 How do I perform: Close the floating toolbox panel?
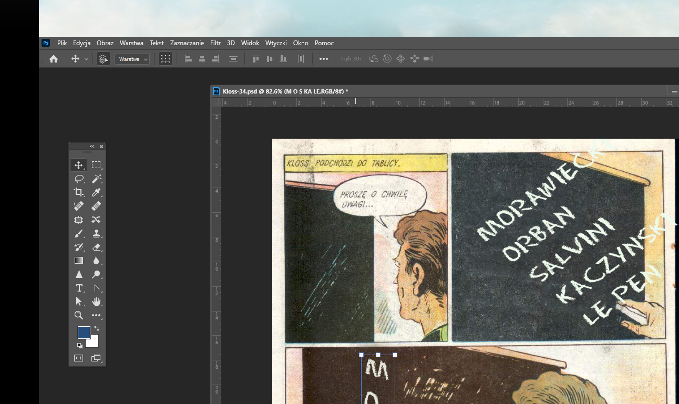pyautogui.click(x=101, y=147)
